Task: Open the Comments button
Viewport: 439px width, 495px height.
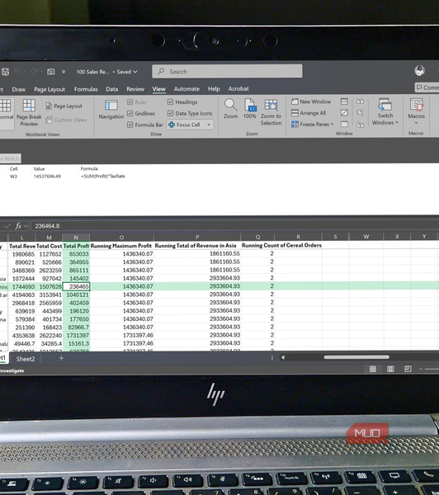Action: (x=427, y=87)
